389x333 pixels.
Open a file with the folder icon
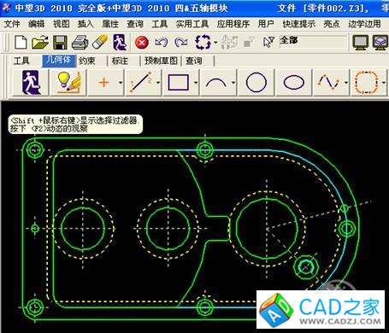[x=40, y=43]
